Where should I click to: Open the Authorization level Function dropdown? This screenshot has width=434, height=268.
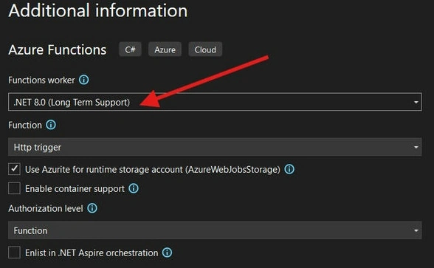(215, 230)
